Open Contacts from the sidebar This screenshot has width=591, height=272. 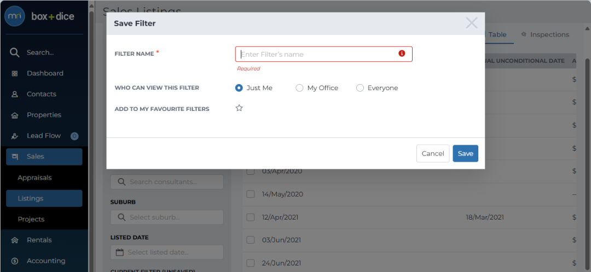(x=42, y=94)
